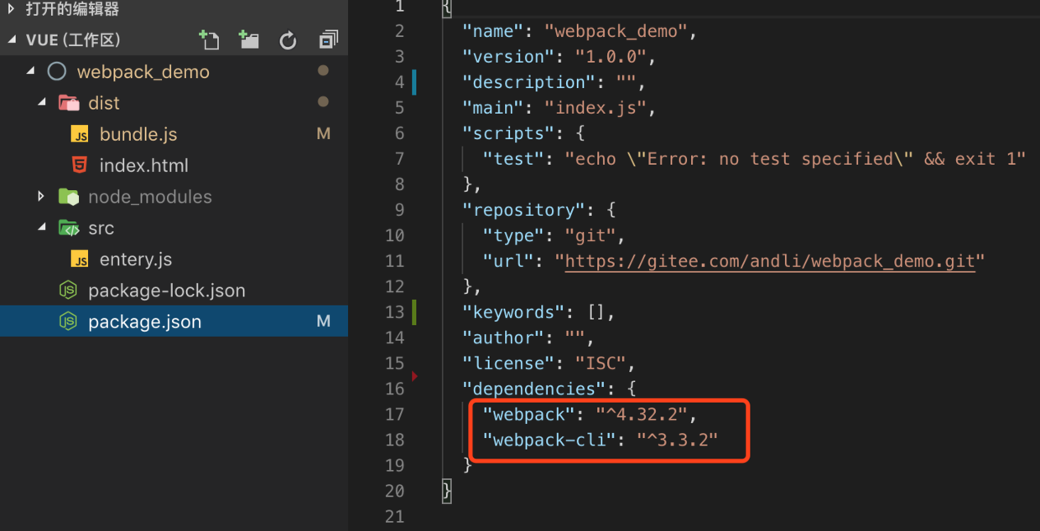This screenshot has width=1040, height=531.
Task: Click the "^4.32.2" webpack version value
Action: (642, 415)
